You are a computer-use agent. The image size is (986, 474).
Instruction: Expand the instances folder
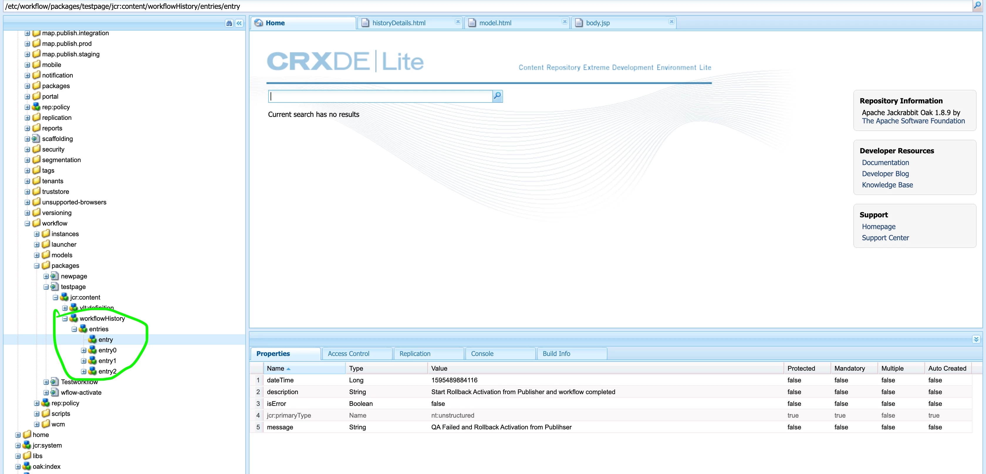[x=37, y=234]
